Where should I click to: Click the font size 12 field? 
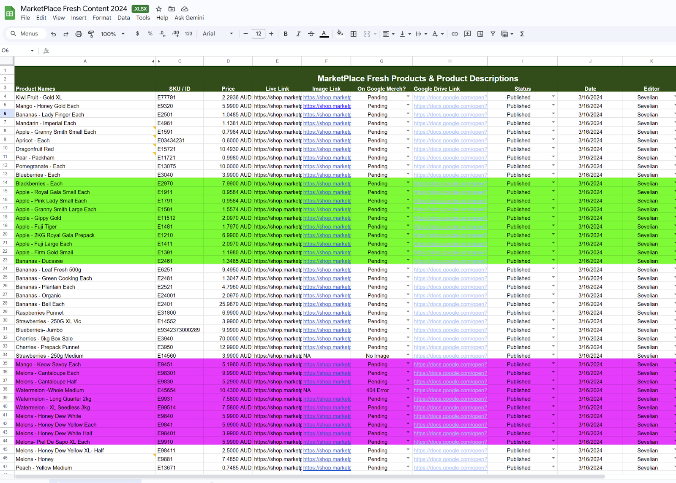tap(259, 34)
